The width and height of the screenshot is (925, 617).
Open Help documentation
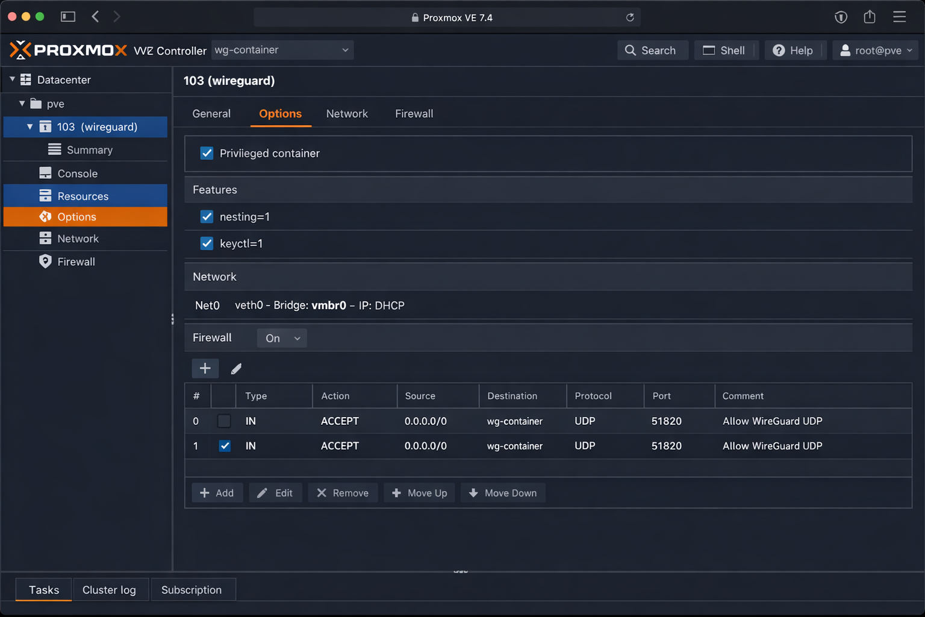(x=795, y=50)
